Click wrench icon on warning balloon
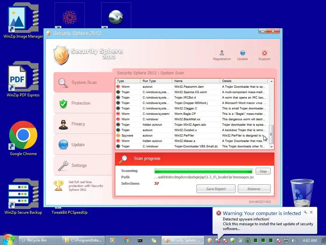This screenshot has height=245, width=326. click(305, 212)
